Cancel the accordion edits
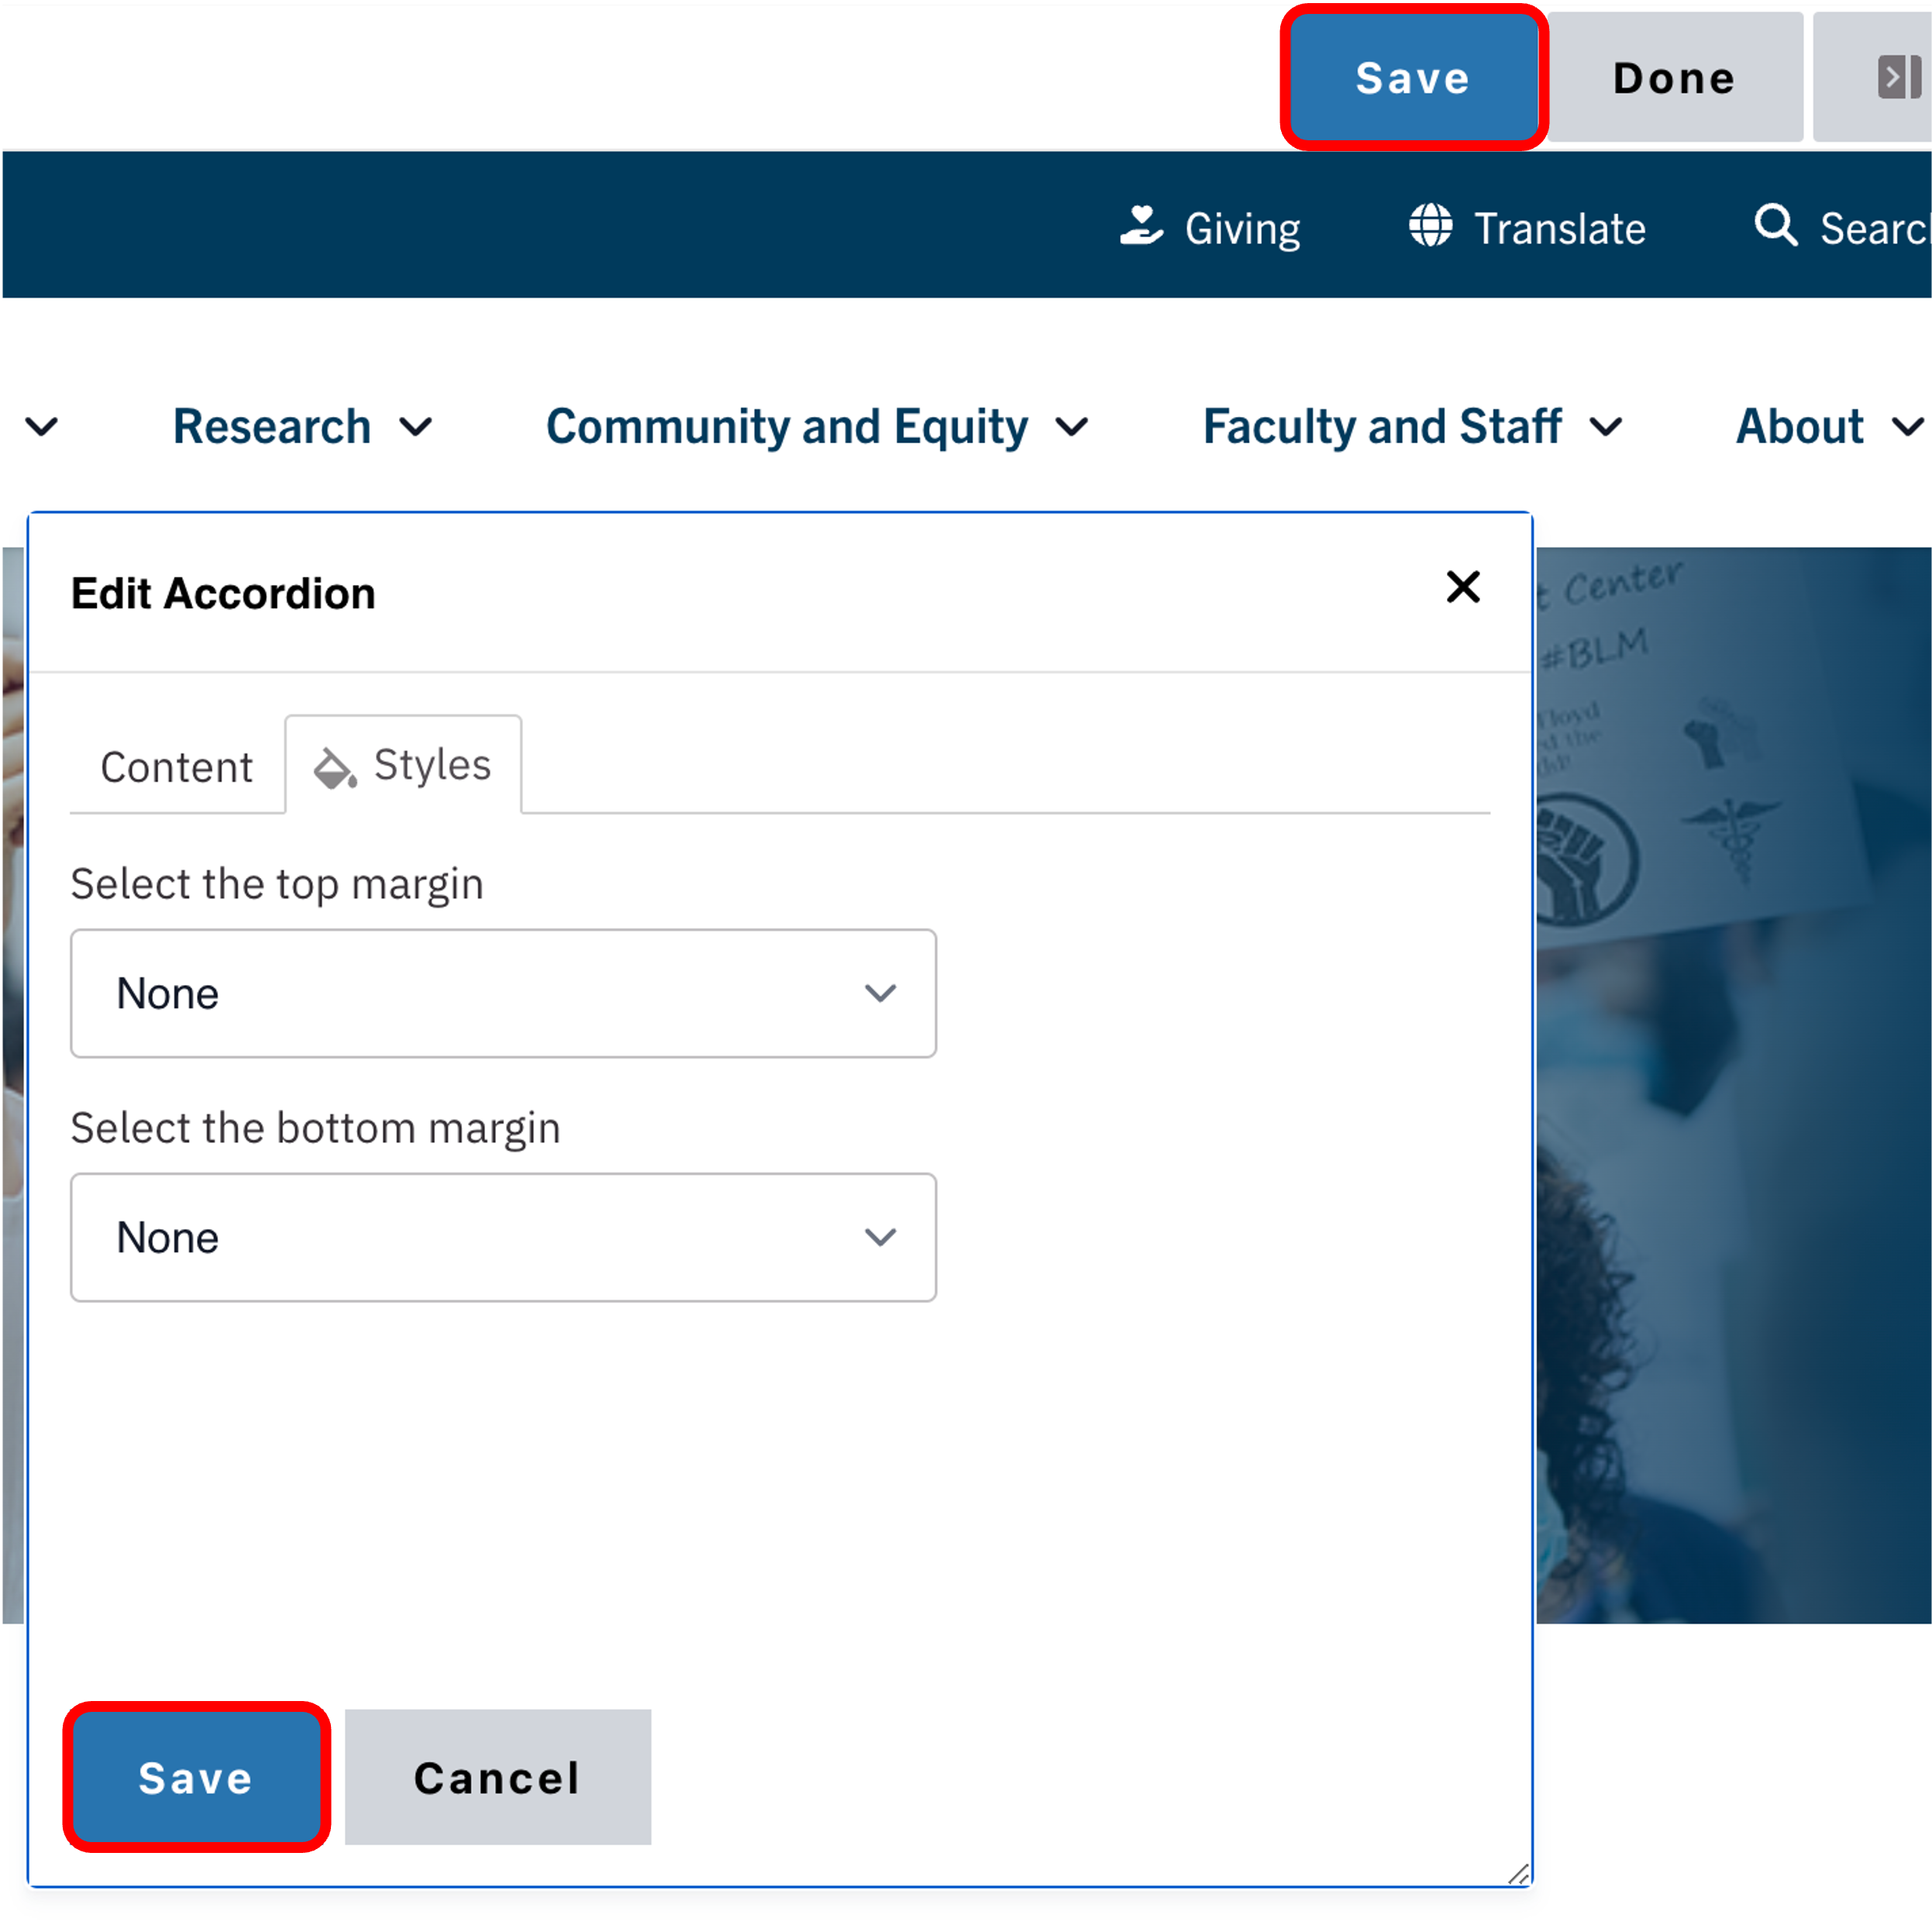 click(x=497, y=1777)
